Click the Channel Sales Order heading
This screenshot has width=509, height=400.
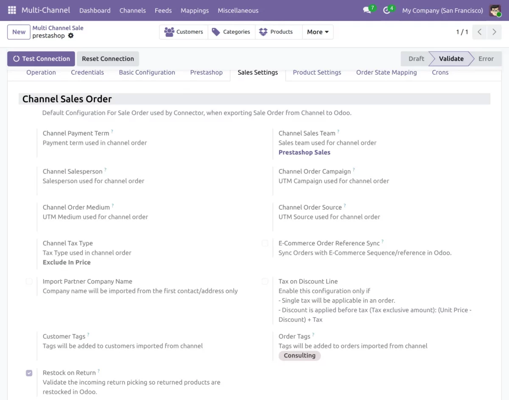click(x=67, y=99)
